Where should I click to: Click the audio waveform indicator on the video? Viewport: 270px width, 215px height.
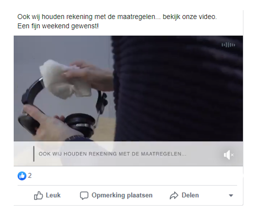coord(228,45)
